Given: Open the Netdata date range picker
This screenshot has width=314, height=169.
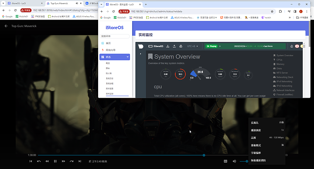Looking at the screenshot, I should [x=253, y=46].
